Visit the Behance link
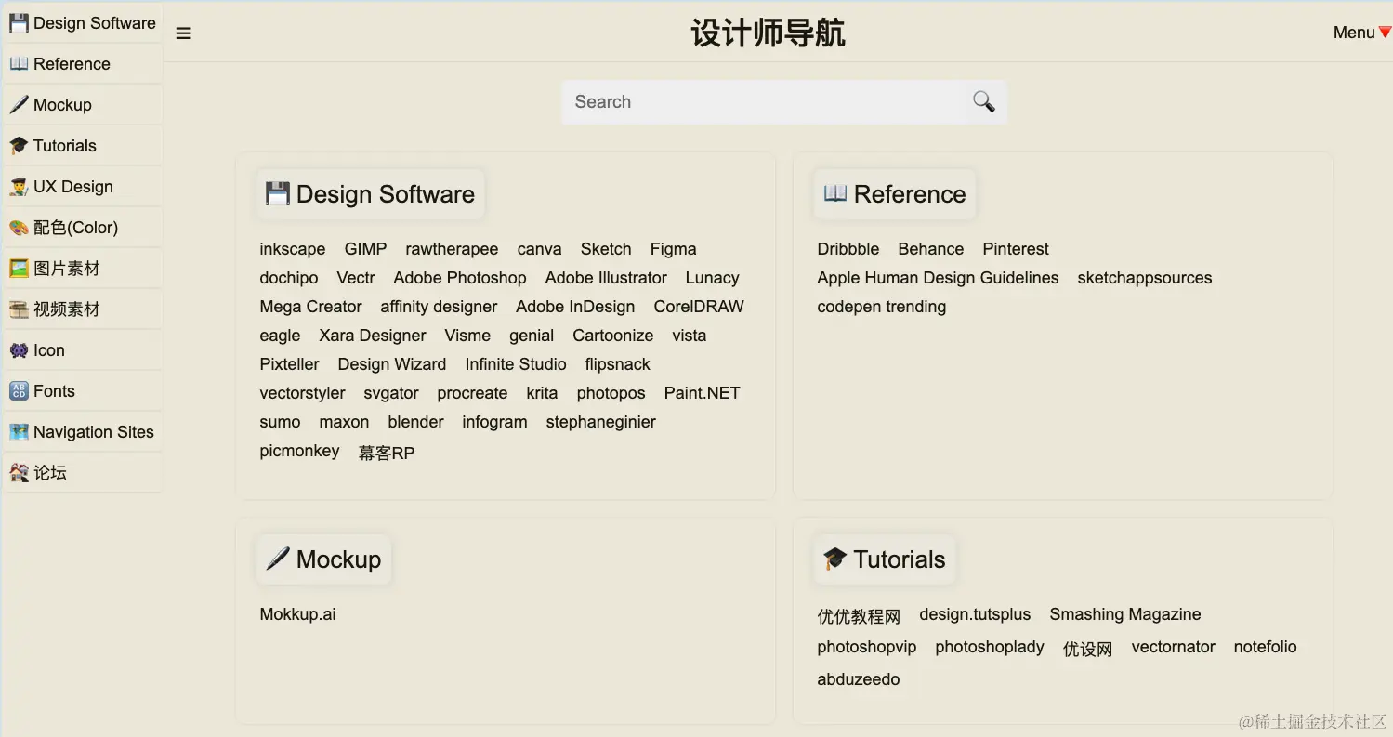Image resolution: width=1393 pixels, height=737 pixels. tap(931, 249)
